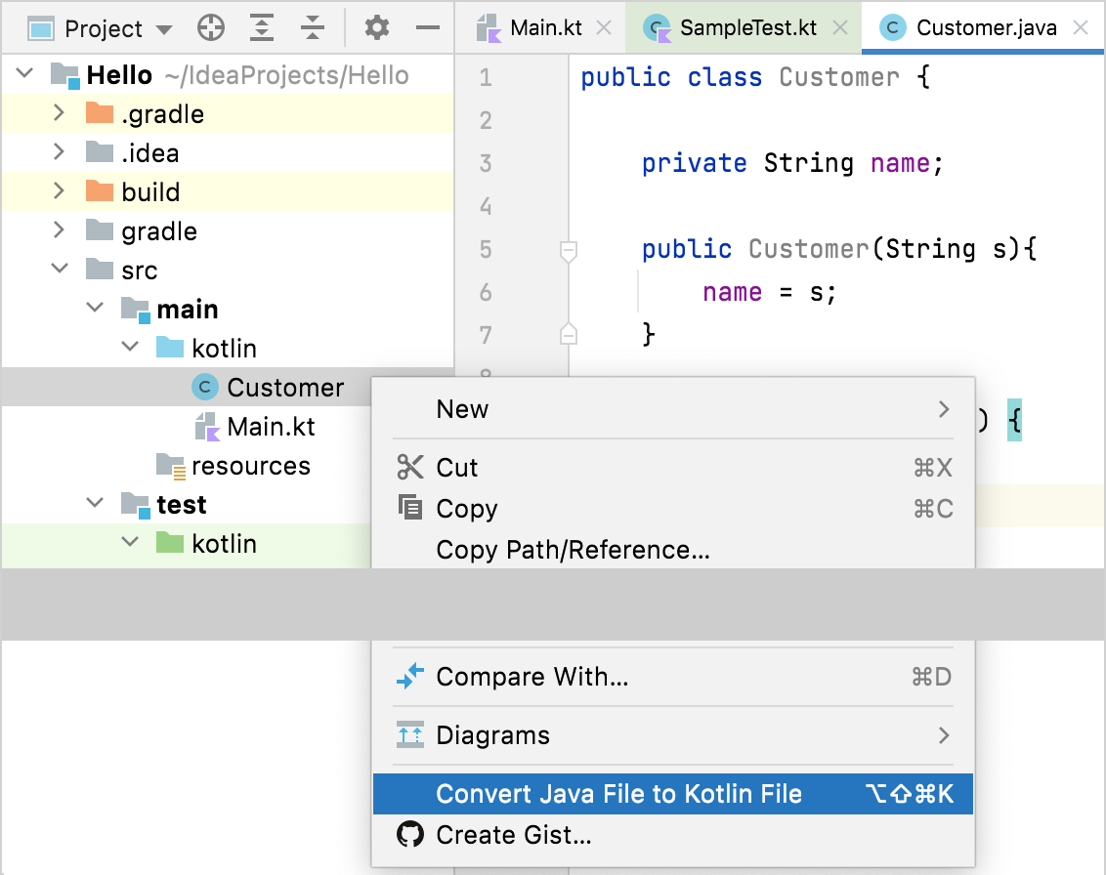Collapse the src folder in project tree
The height and width of the screenshot is (875, 1106).
click(x=59, y=269)
